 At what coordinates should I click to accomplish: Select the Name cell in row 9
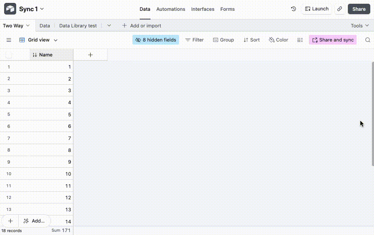[51, 162]
